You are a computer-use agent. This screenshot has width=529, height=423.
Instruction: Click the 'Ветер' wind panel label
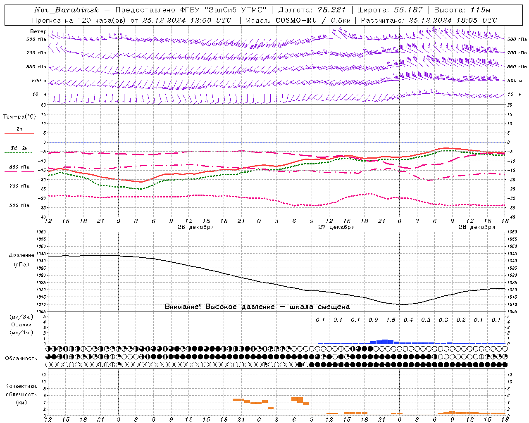point(38,31)
